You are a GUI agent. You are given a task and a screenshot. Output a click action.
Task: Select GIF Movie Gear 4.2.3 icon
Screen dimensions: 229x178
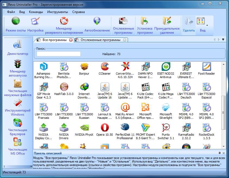(43, 87)
